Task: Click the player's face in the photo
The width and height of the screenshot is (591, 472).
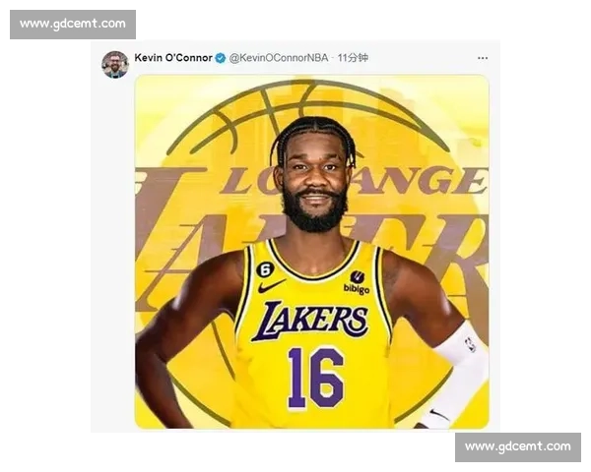Action: tap(311, 182)
